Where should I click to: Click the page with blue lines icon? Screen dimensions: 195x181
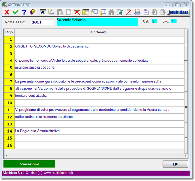pyautogui.click(x=146, y=12)
